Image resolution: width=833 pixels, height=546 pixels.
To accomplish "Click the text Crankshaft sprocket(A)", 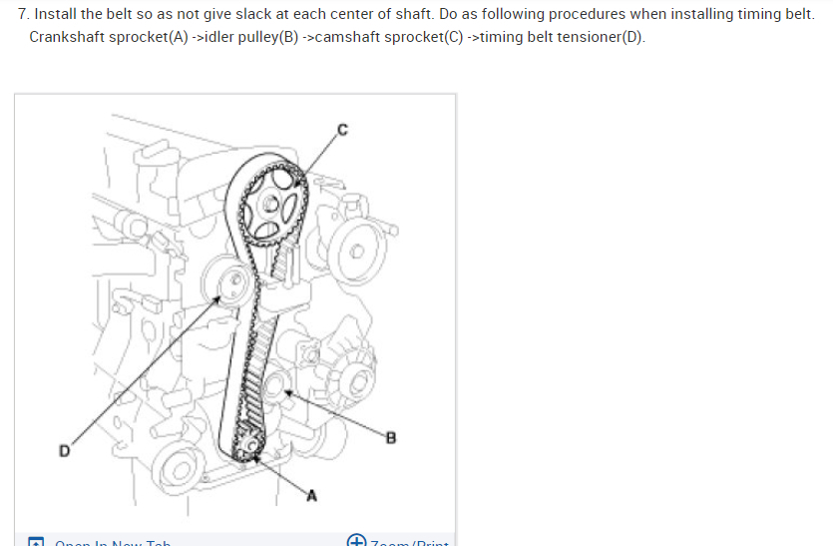I will tap(109, 37).
